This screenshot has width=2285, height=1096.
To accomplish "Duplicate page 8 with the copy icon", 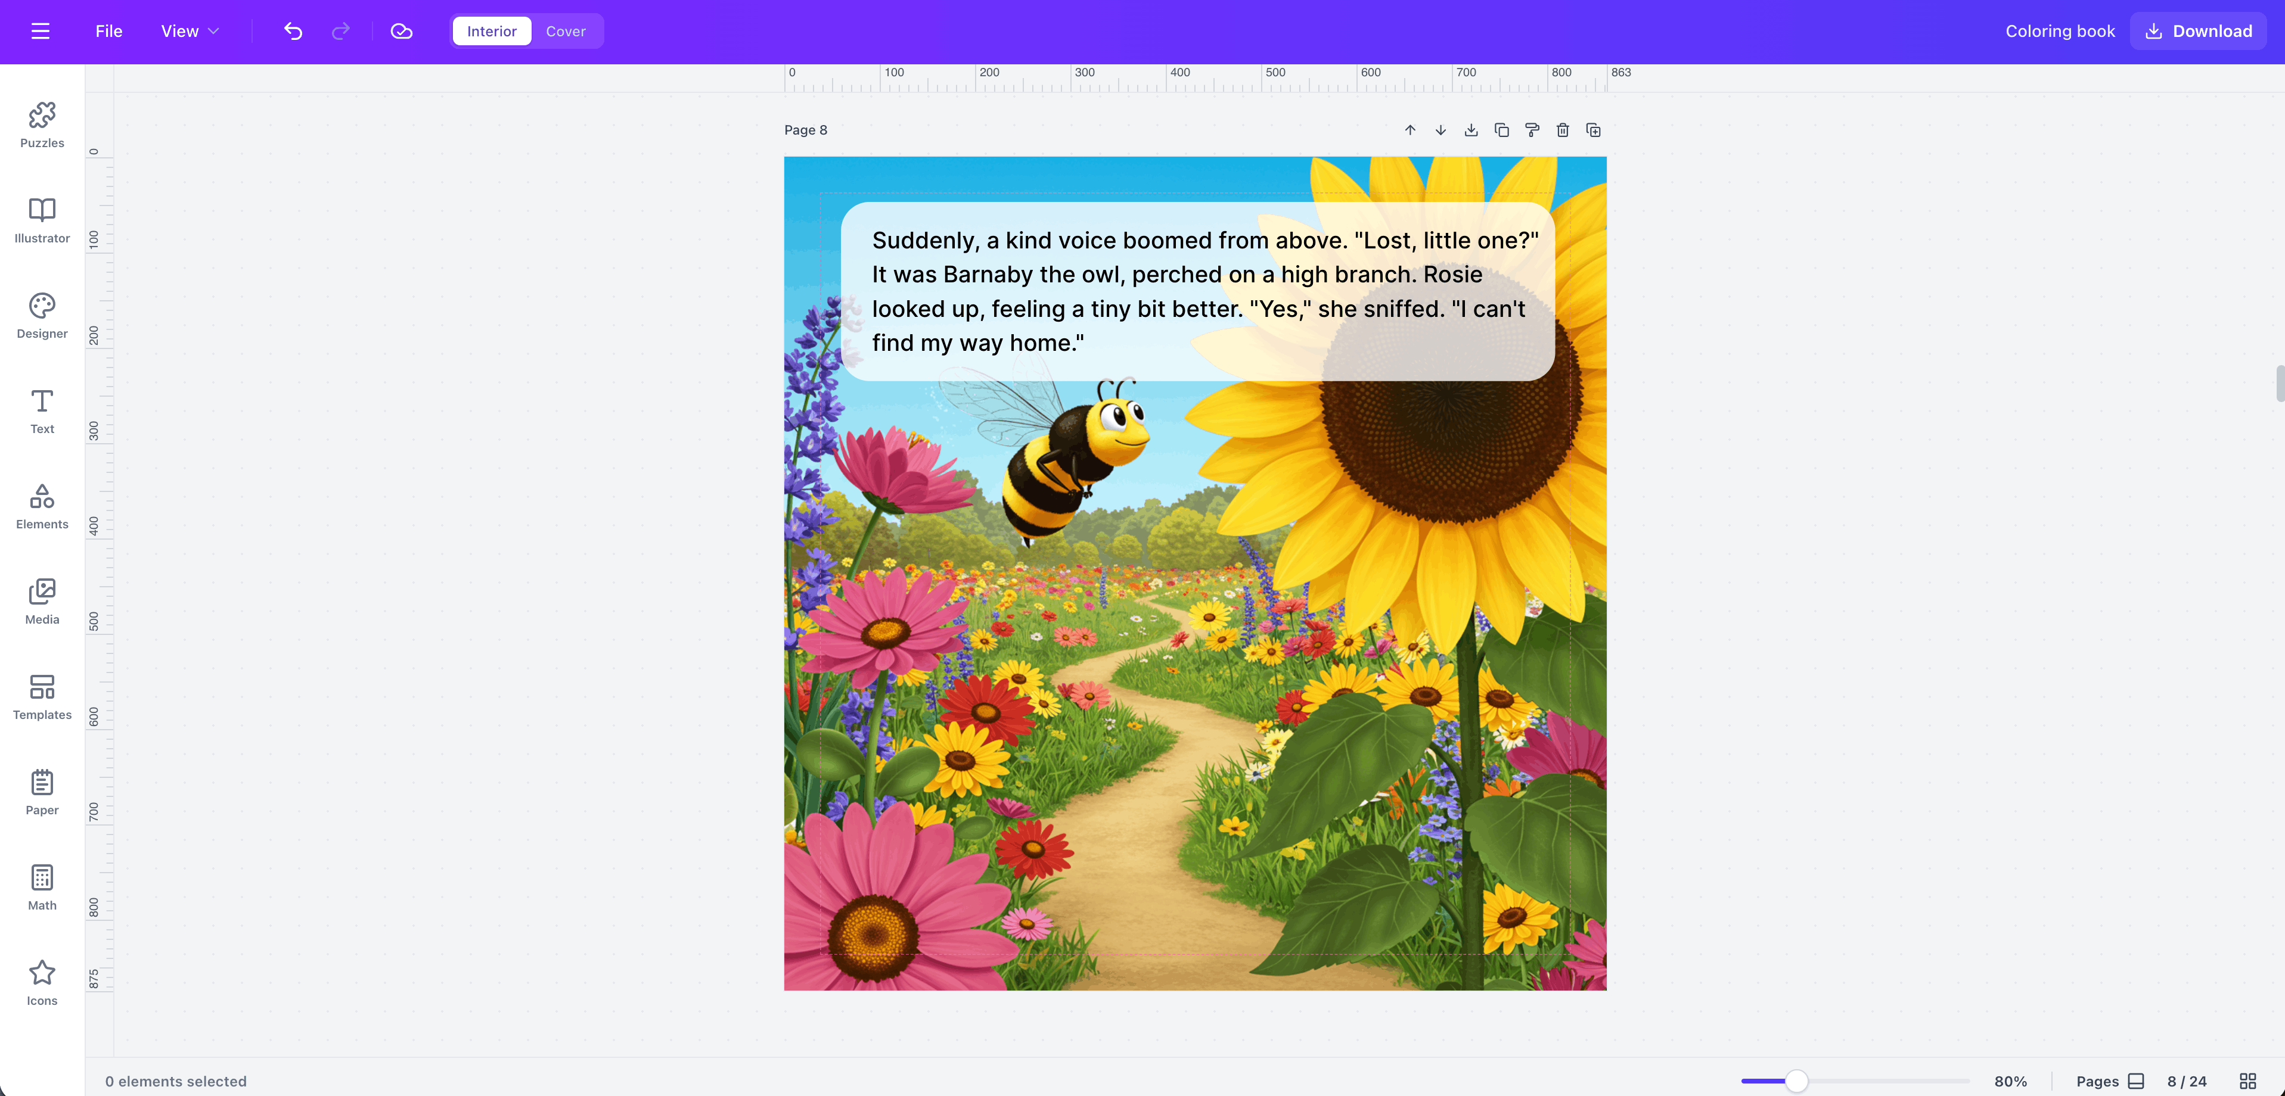I will [1501, 129].
